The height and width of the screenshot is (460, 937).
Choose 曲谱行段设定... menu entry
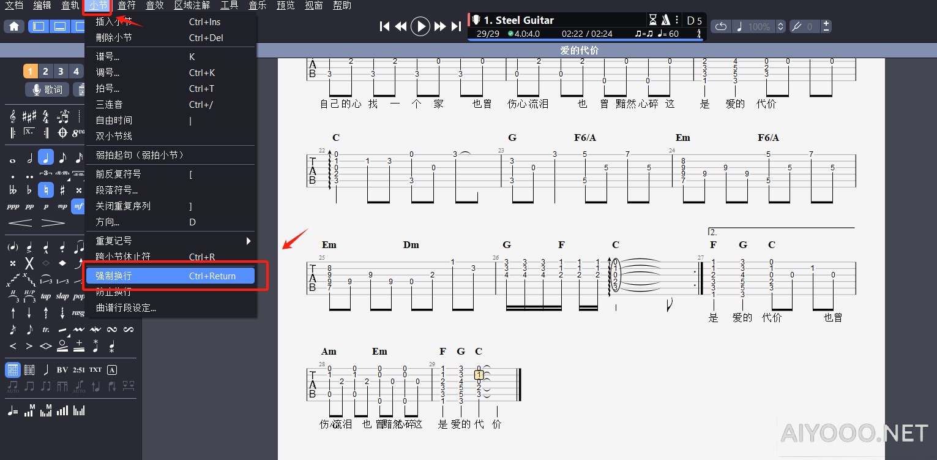(171, 307)
